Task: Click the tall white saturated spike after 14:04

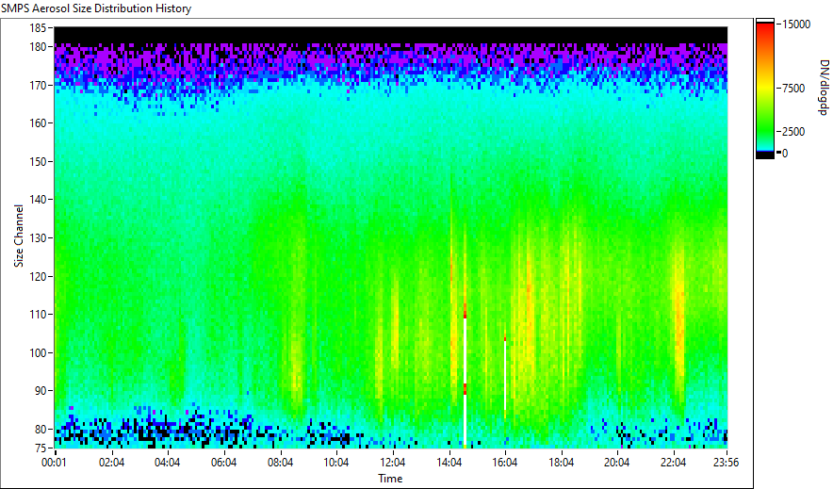Action: coord(465,383)
